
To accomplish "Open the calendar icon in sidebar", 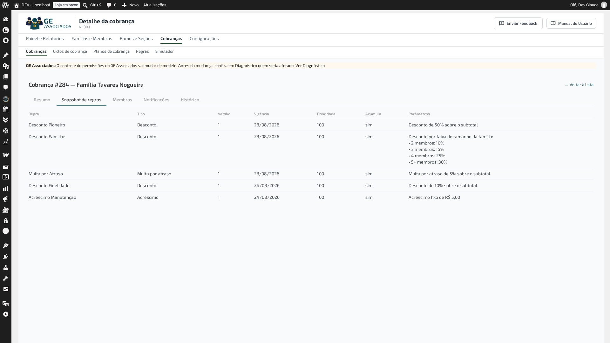I will 6,110.
